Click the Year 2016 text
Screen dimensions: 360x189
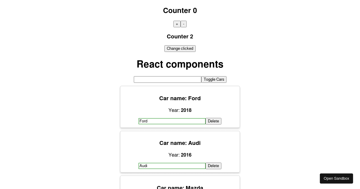click(180, 155)
